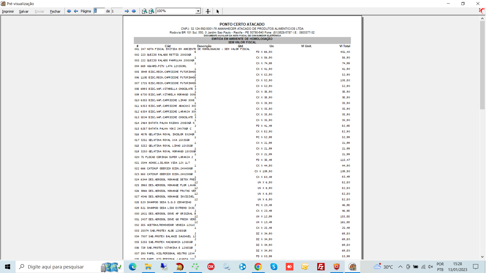The width and height of the screenshot is (486, 273).
Task: Open the gears settings app in taskbar
Action: tap(227, 267)
